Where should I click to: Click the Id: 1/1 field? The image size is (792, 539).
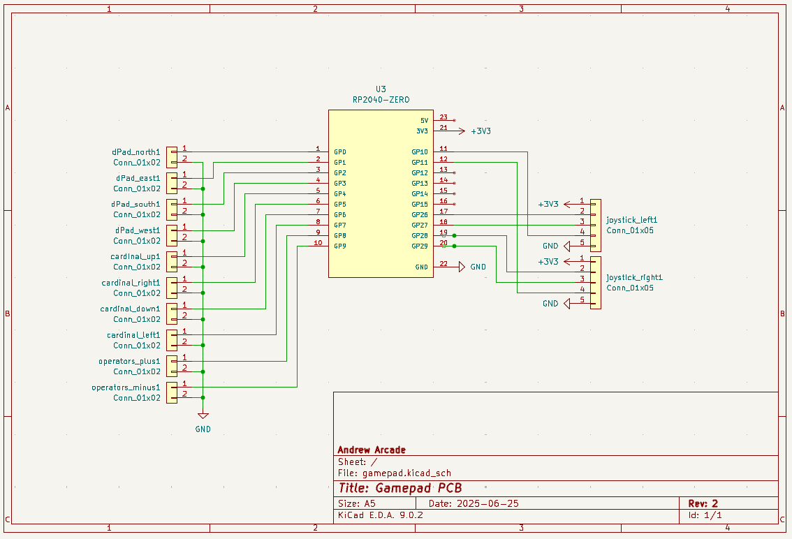tap(705, 515)
